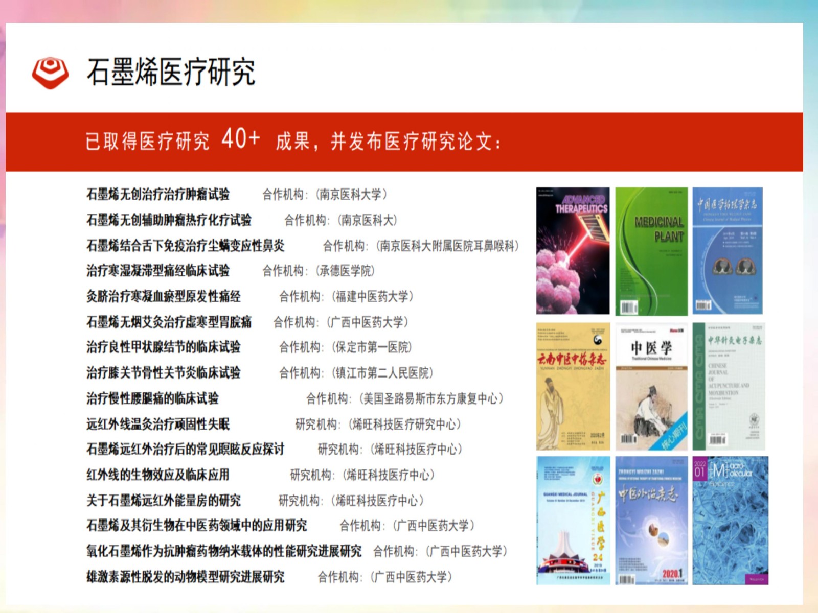Click the 石墨烯无烟艾灸治疗虚寒型胃脘痛 line
The image size is (818, 613).
(169, 322)
